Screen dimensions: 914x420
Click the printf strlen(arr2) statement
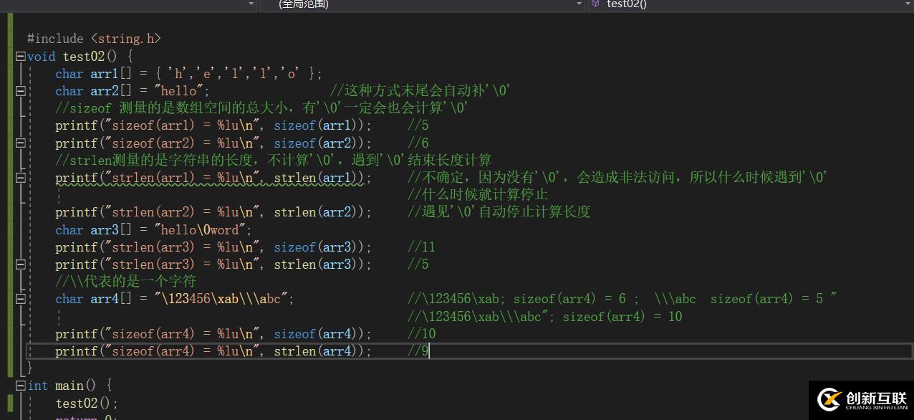[x=214, y=212]
